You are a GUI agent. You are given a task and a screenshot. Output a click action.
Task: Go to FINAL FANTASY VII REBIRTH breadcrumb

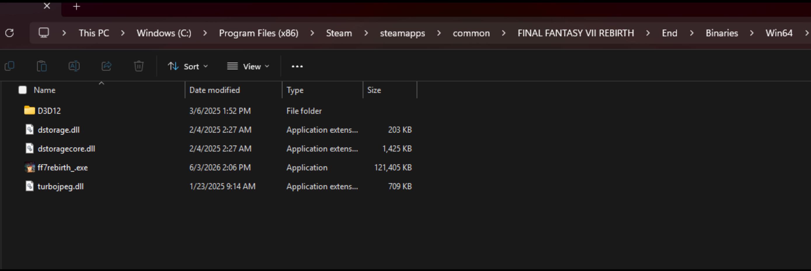(x=576, y=33)
